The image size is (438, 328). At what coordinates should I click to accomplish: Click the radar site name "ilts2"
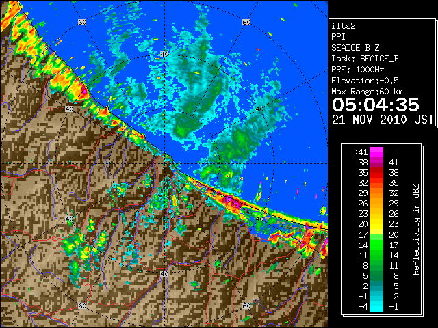[x=344, y=26]
